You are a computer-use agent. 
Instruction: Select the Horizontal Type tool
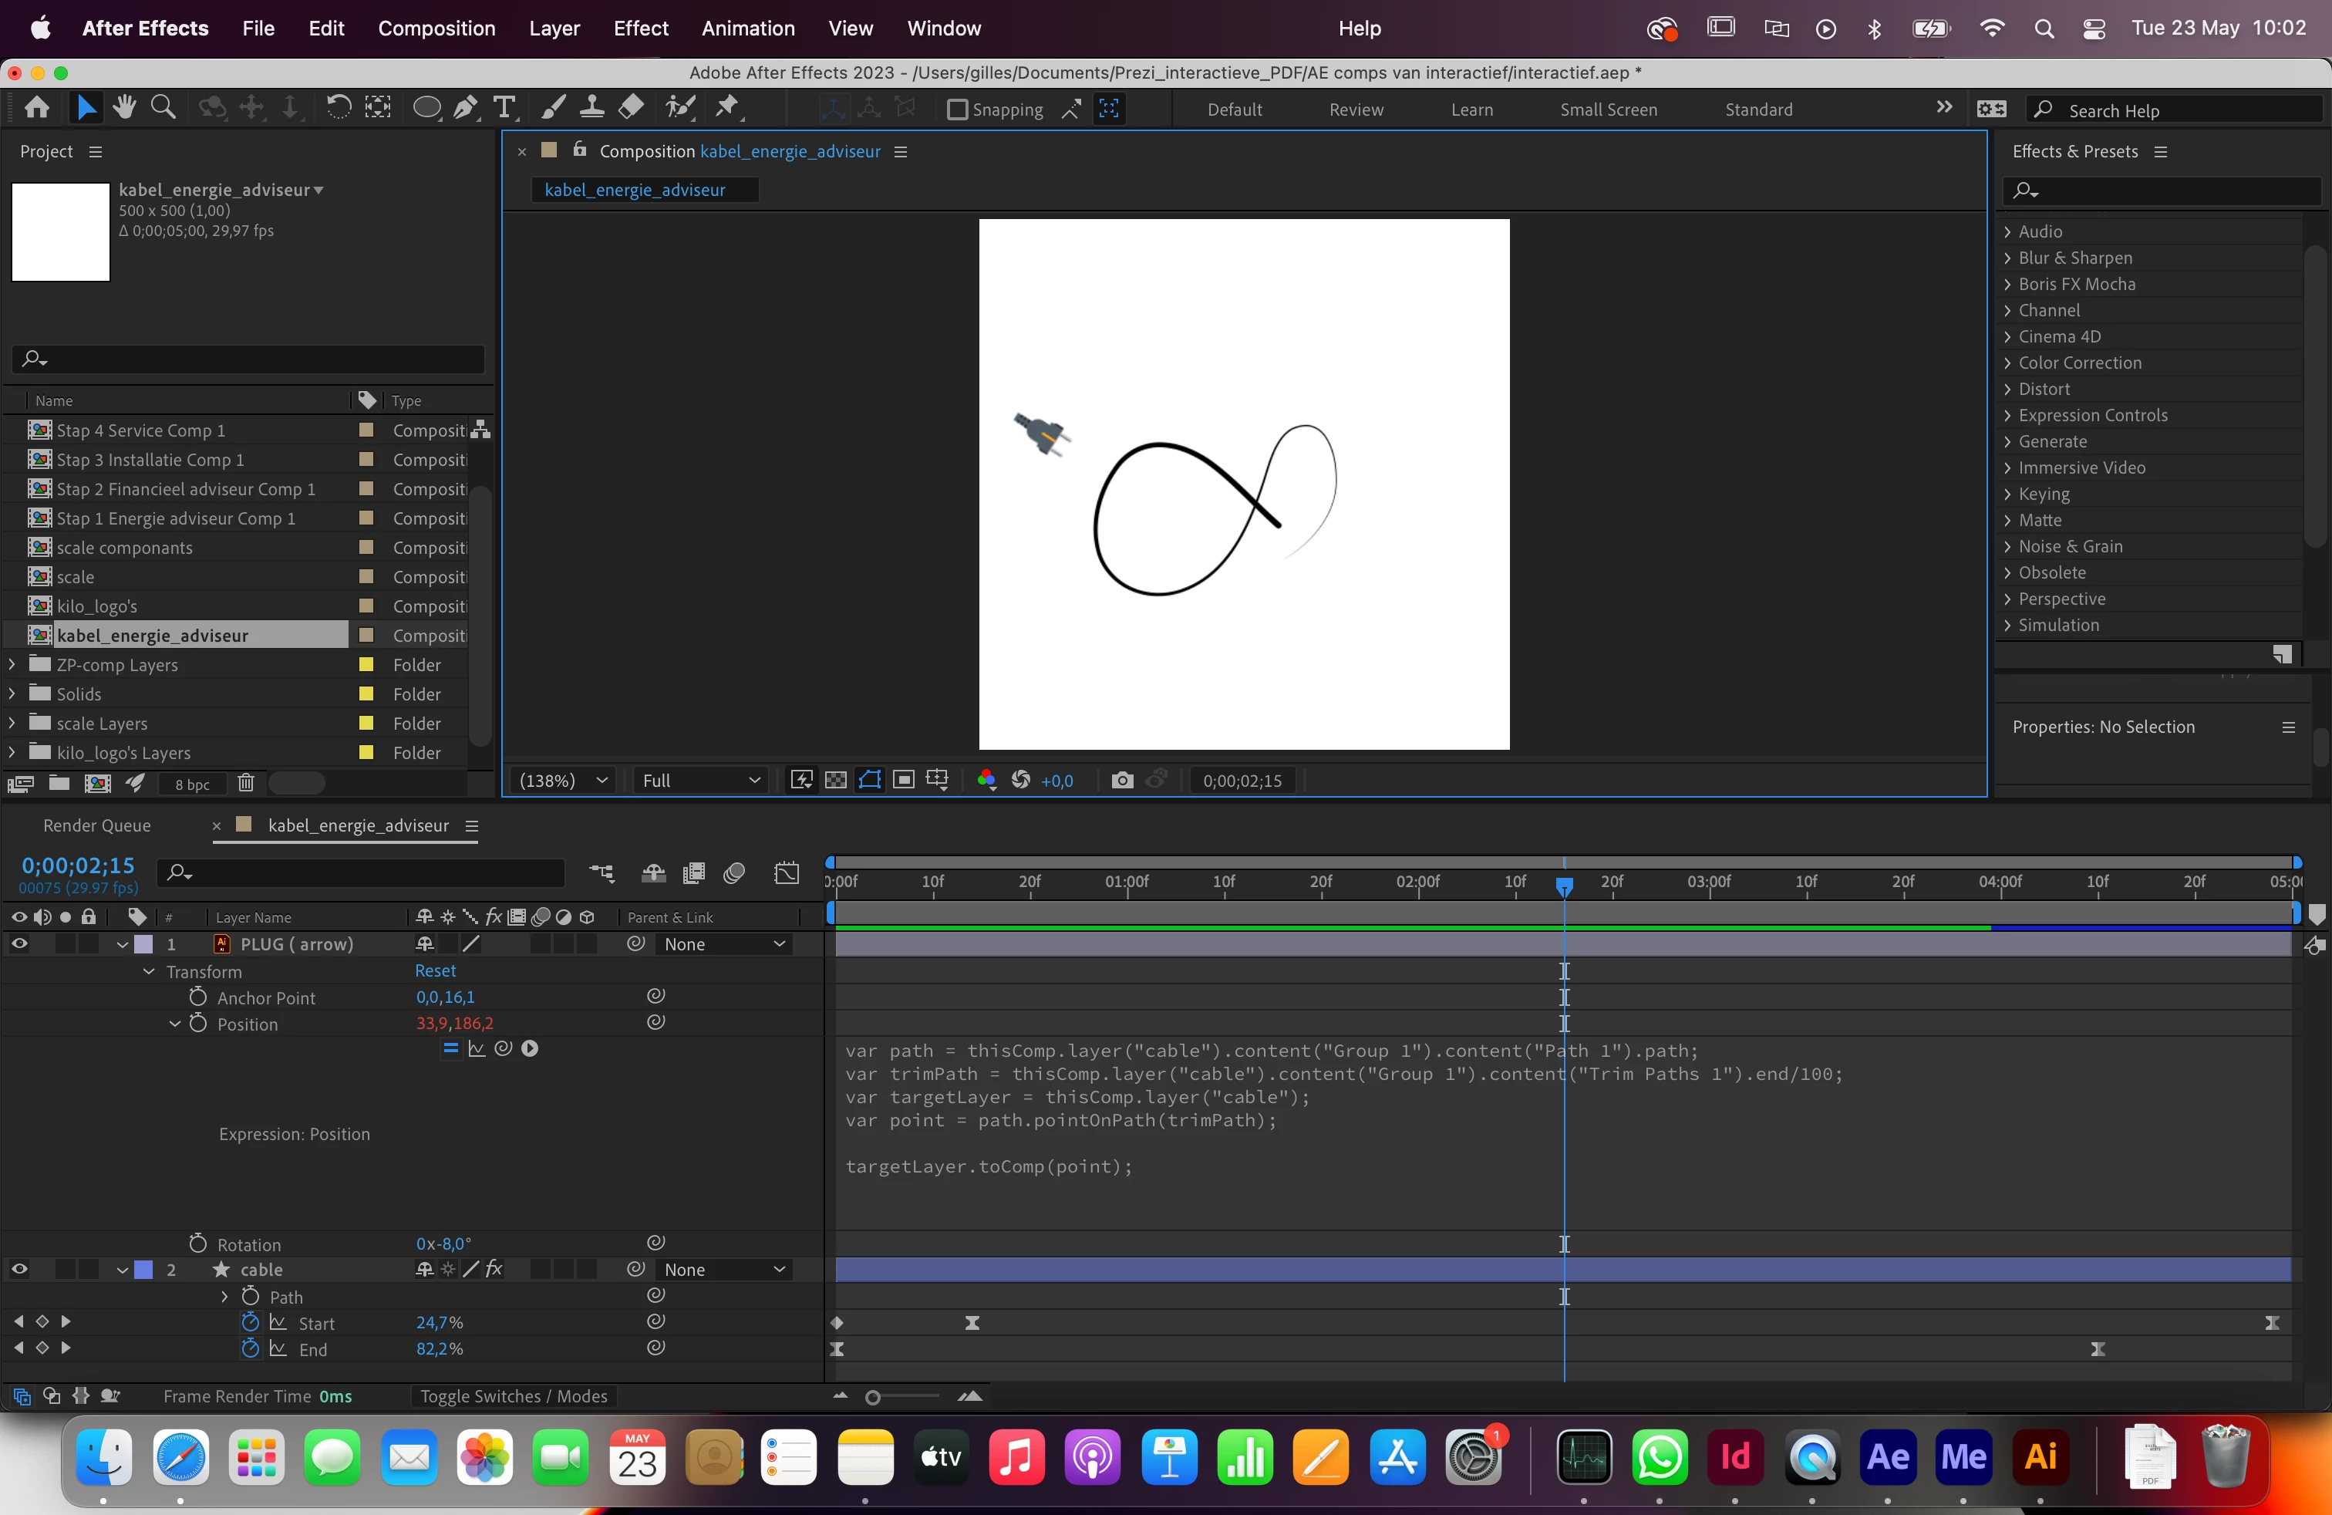click(504, 108)
